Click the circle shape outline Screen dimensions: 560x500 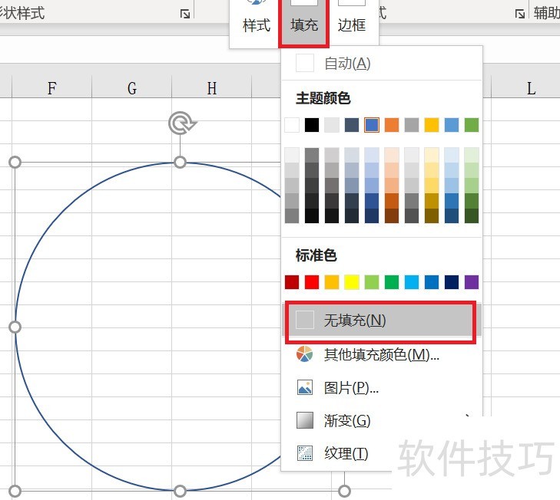point(64,211)
